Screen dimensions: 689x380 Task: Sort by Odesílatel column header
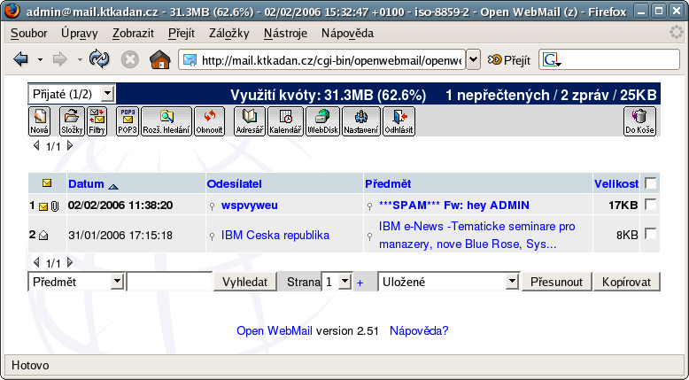[234, 183]
